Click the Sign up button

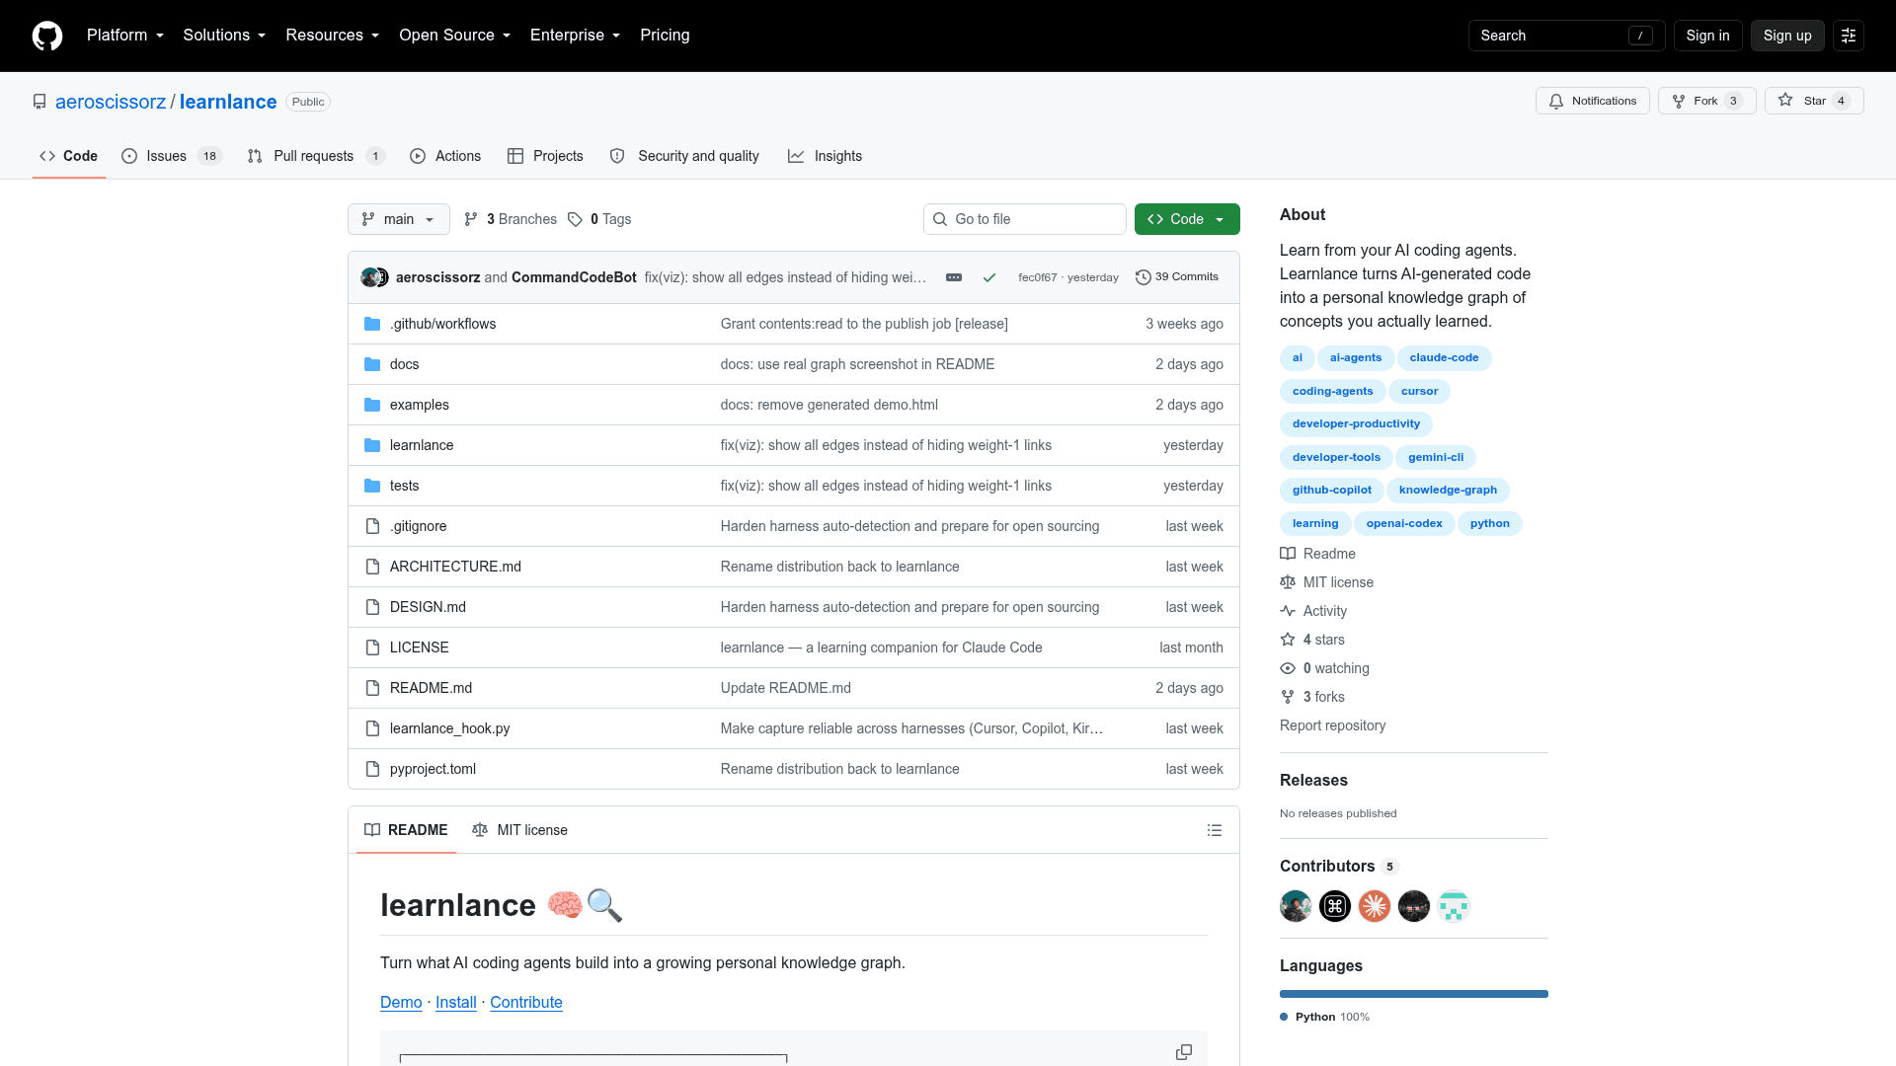pos(1787,36)
